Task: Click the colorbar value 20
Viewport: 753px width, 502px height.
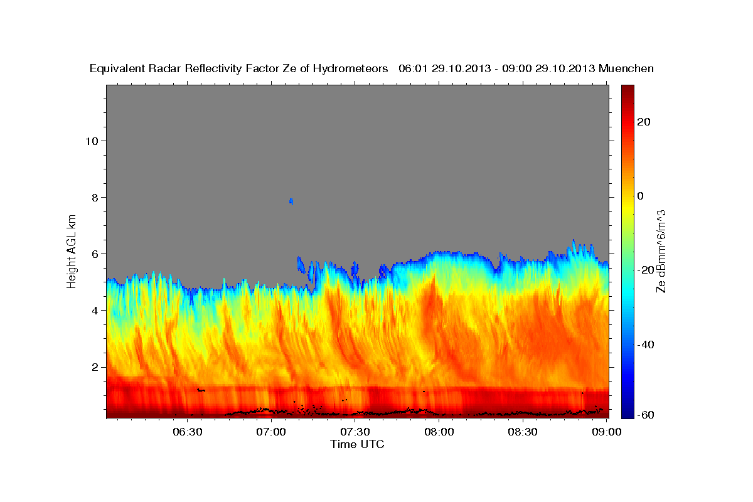Action: pyautogui.click(x=643, y=122)
